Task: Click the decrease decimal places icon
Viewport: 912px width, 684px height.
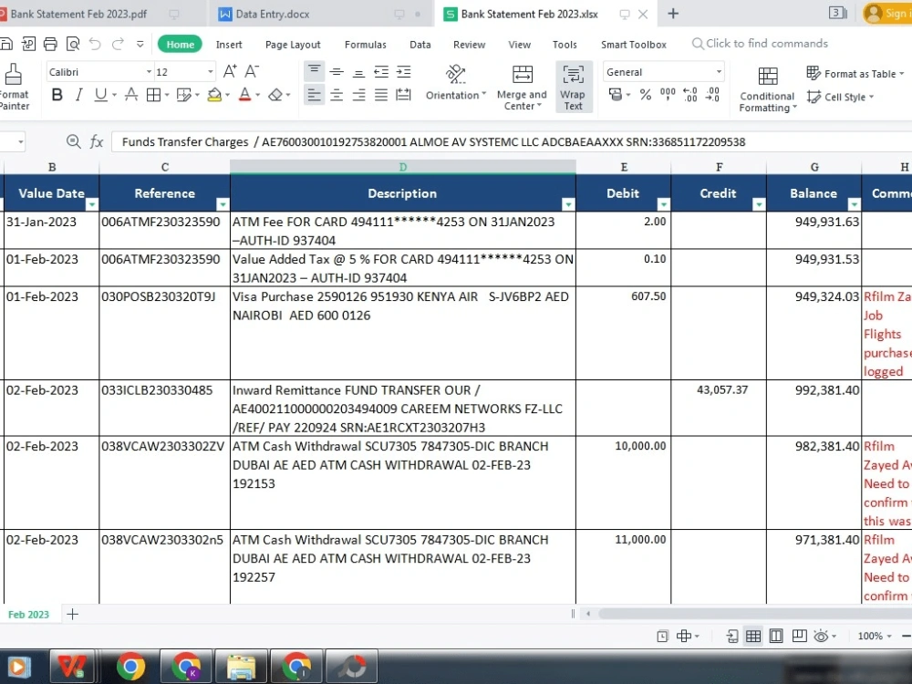Action: 712,94
